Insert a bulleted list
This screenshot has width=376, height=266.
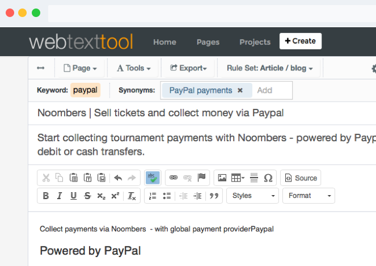[x=167, y=196]
